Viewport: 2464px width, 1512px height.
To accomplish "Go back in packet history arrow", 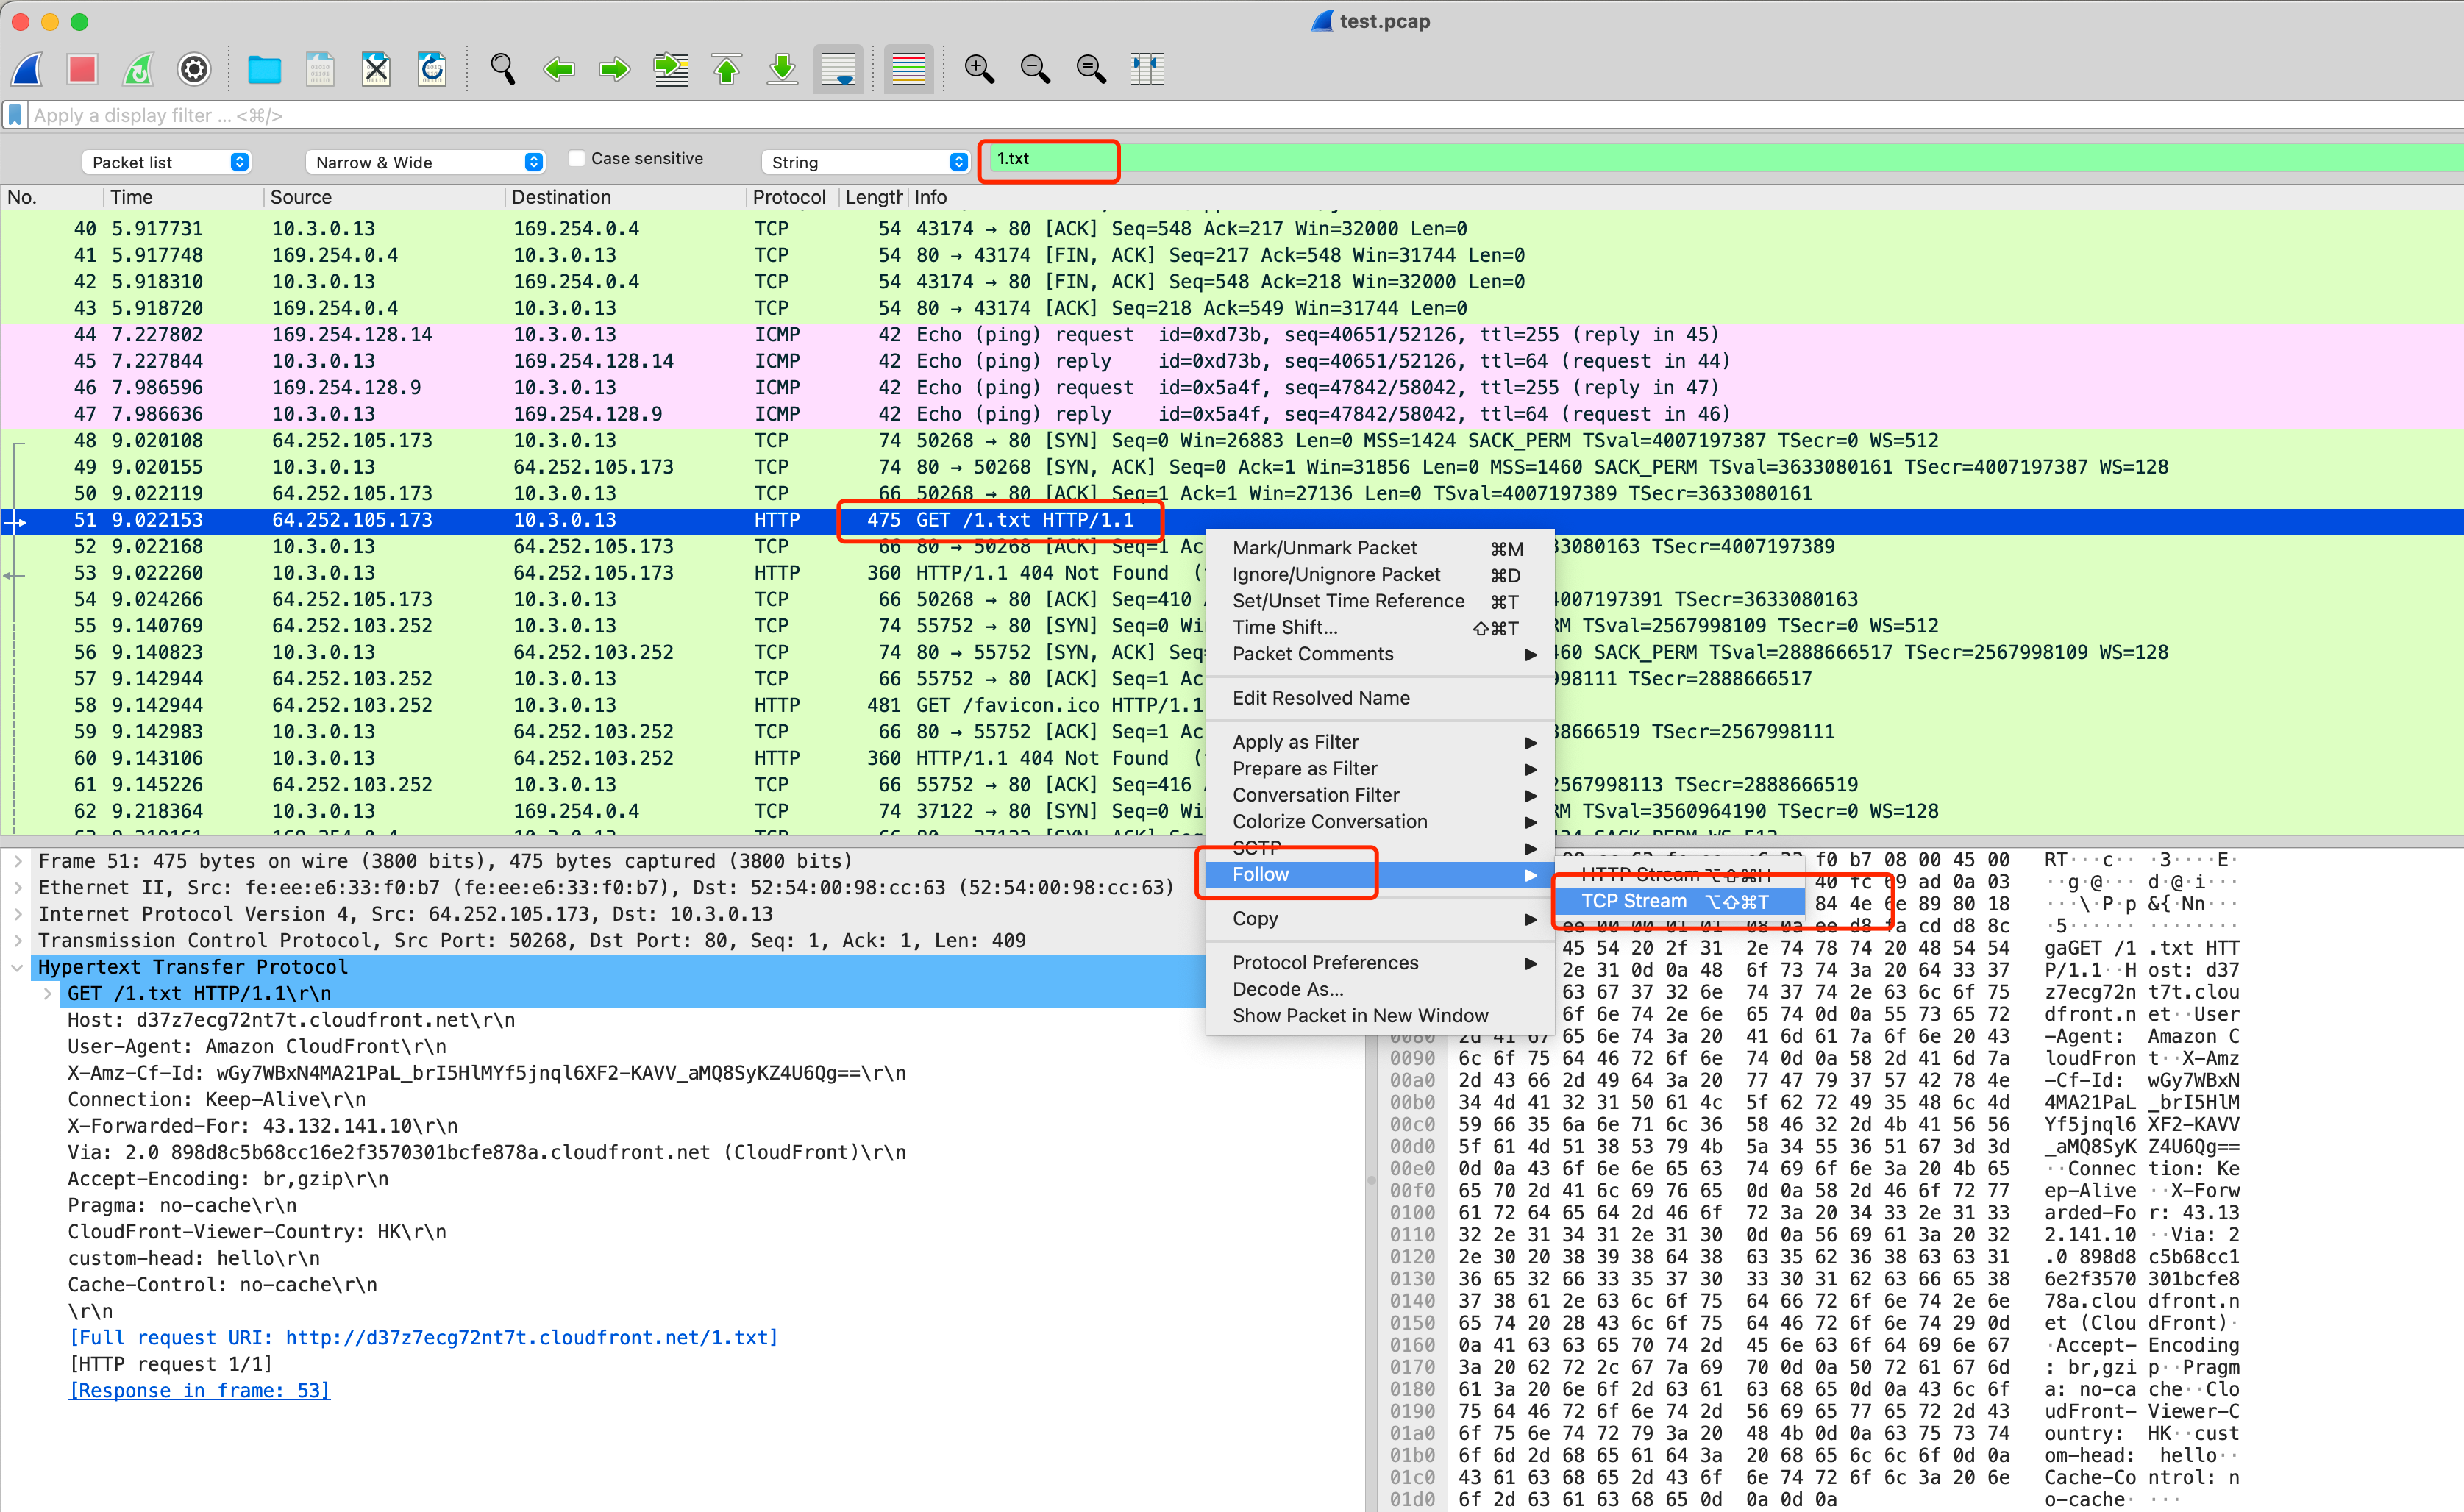I will point(558,69).
